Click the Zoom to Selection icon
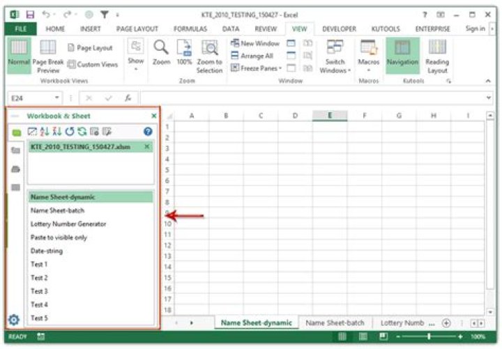The width and height of the screenshot is (502, 349). pos(209,55)
